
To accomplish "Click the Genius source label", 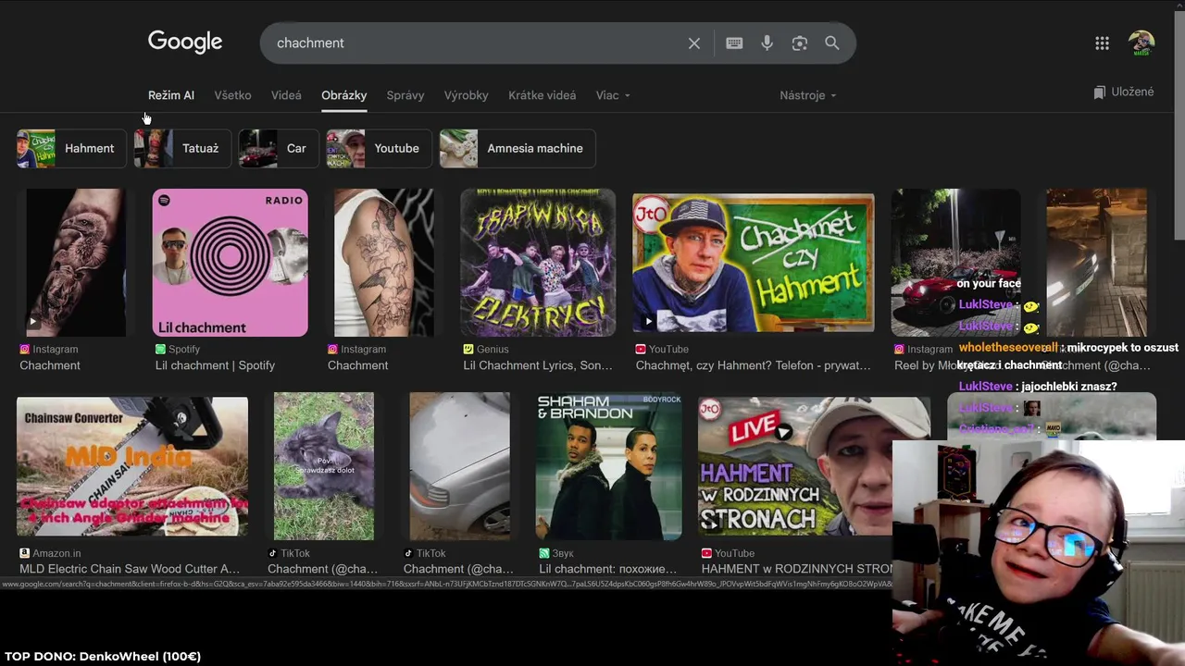I will click(493, 350).
